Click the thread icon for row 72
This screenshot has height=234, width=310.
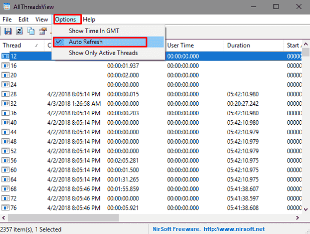click(6, 198)
